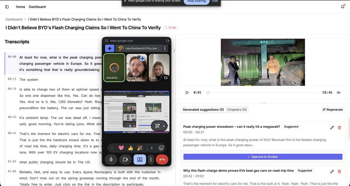Open presenter options menu next to Lera Kuntsevich

[165, 49]
